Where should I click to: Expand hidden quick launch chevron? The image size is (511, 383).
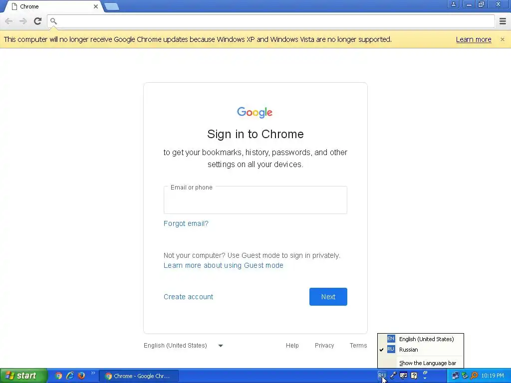(x=93, y=373)
